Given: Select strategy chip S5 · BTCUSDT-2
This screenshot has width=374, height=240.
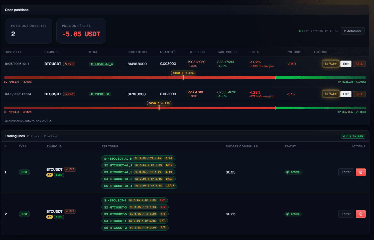Looking at the screenshot, I should (135, 228).
